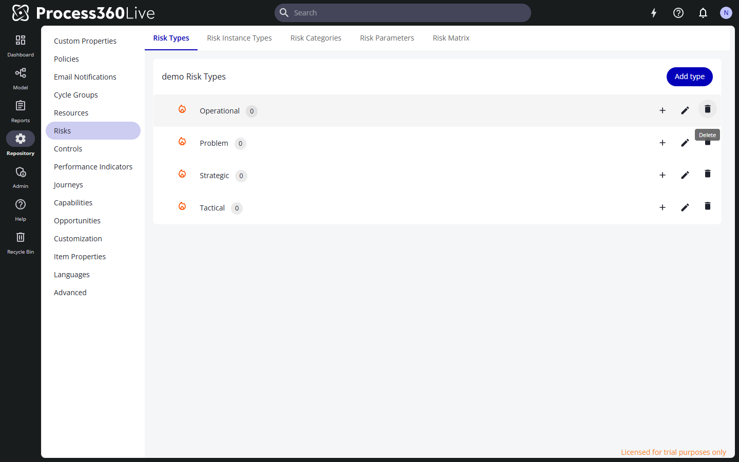739x462 pixels.
Task: Open Advanced settings
Action: click(x=93, y=293)
